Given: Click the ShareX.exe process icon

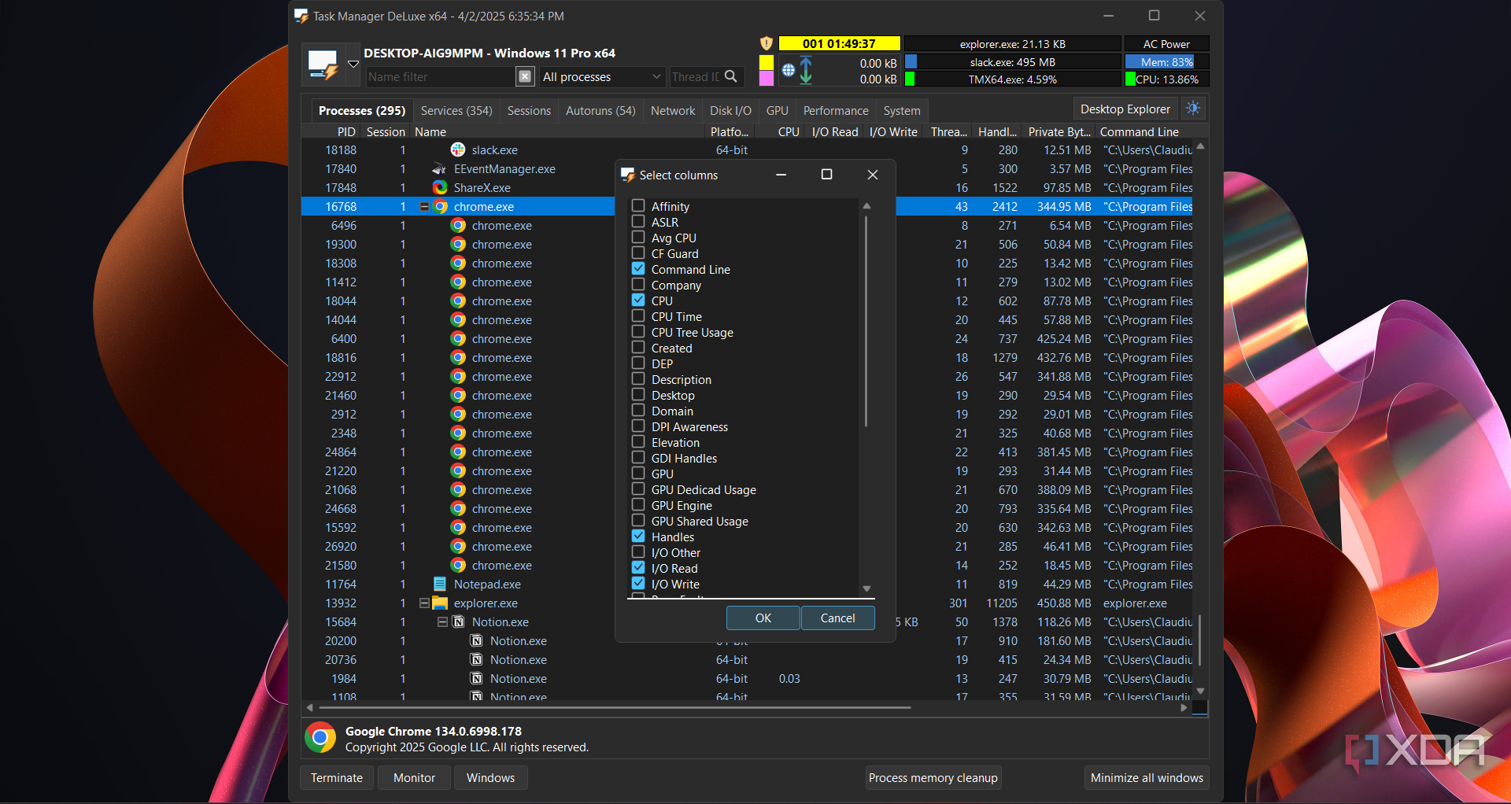Looking at the screenshot, I should click(440, 188).
